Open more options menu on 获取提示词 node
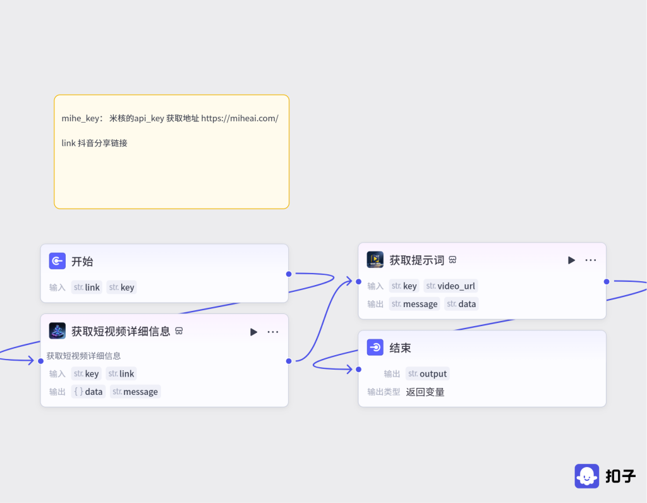The height and width of the screenshot is (503, 647). click(591, 260)
